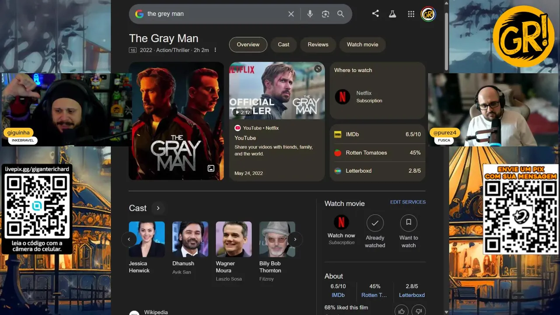This screenshot has height=315, width=560.
Task: Click Netflix Watch now button
Action: pos(341,230)
